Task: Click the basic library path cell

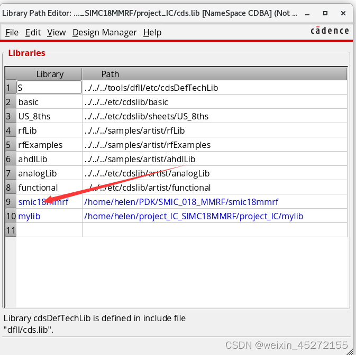Action: click(x=126, y=102)
